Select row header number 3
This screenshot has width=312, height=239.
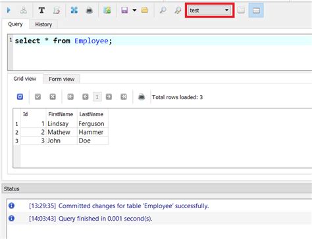point(16,141)
